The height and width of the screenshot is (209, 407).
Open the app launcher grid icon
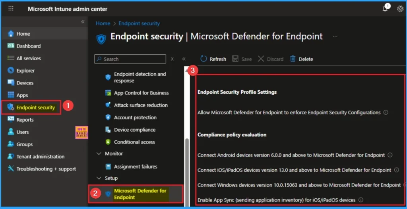click(11, 8)
